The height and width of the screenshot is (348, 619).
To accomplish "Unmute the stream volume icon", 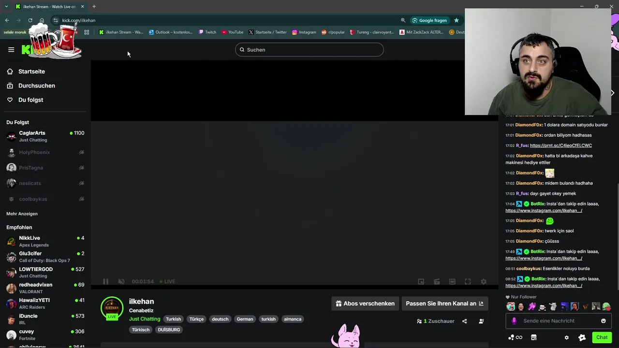I will [x=121, y=281].
